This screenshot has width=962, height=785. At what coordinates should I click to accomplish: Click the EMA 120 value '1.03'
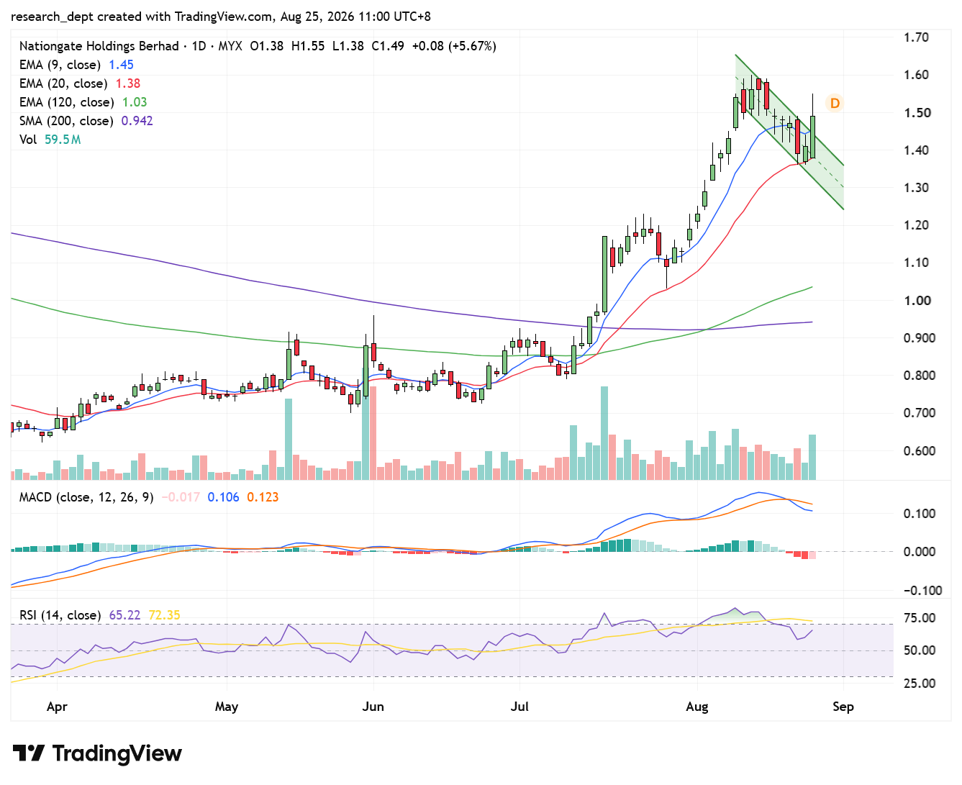pos(135,102)
